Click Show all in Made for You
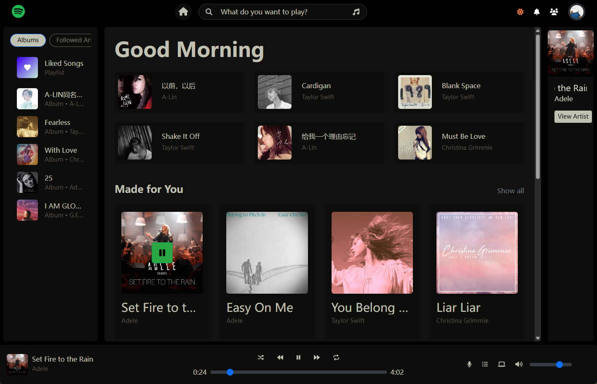 click(510, 191)
